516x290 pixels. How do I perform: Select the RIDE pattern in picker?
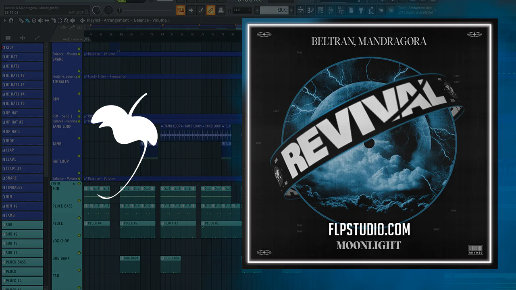click(22, 141)
